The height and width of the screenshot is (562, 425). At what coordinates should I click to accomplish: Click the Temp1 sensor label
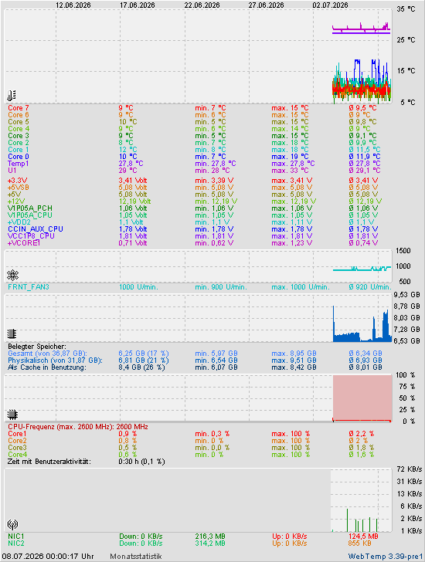(19, 164)
